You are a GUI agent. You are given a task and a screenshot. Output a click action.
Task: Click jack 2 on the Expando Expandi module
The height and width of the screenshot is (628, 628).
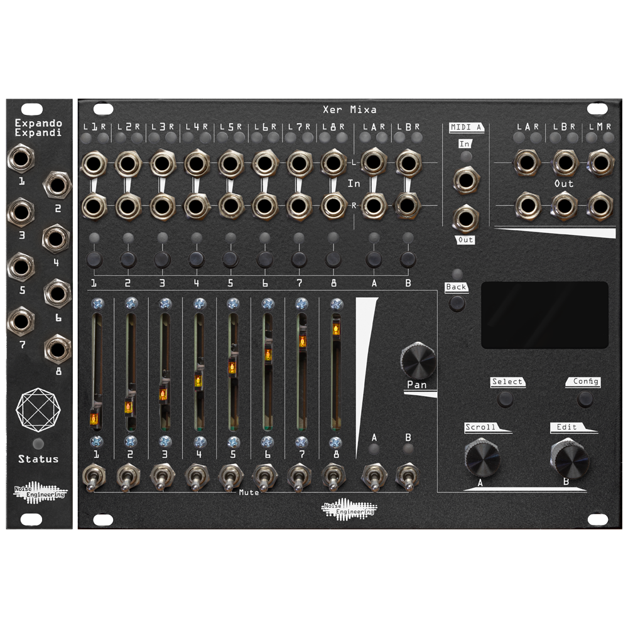click(57, 185)
